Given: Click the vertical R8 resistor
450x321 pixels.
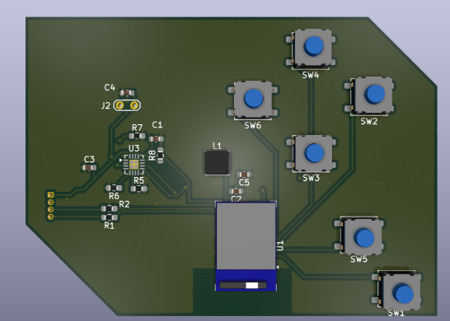Looking at the screenshot, I should (160, 155).
